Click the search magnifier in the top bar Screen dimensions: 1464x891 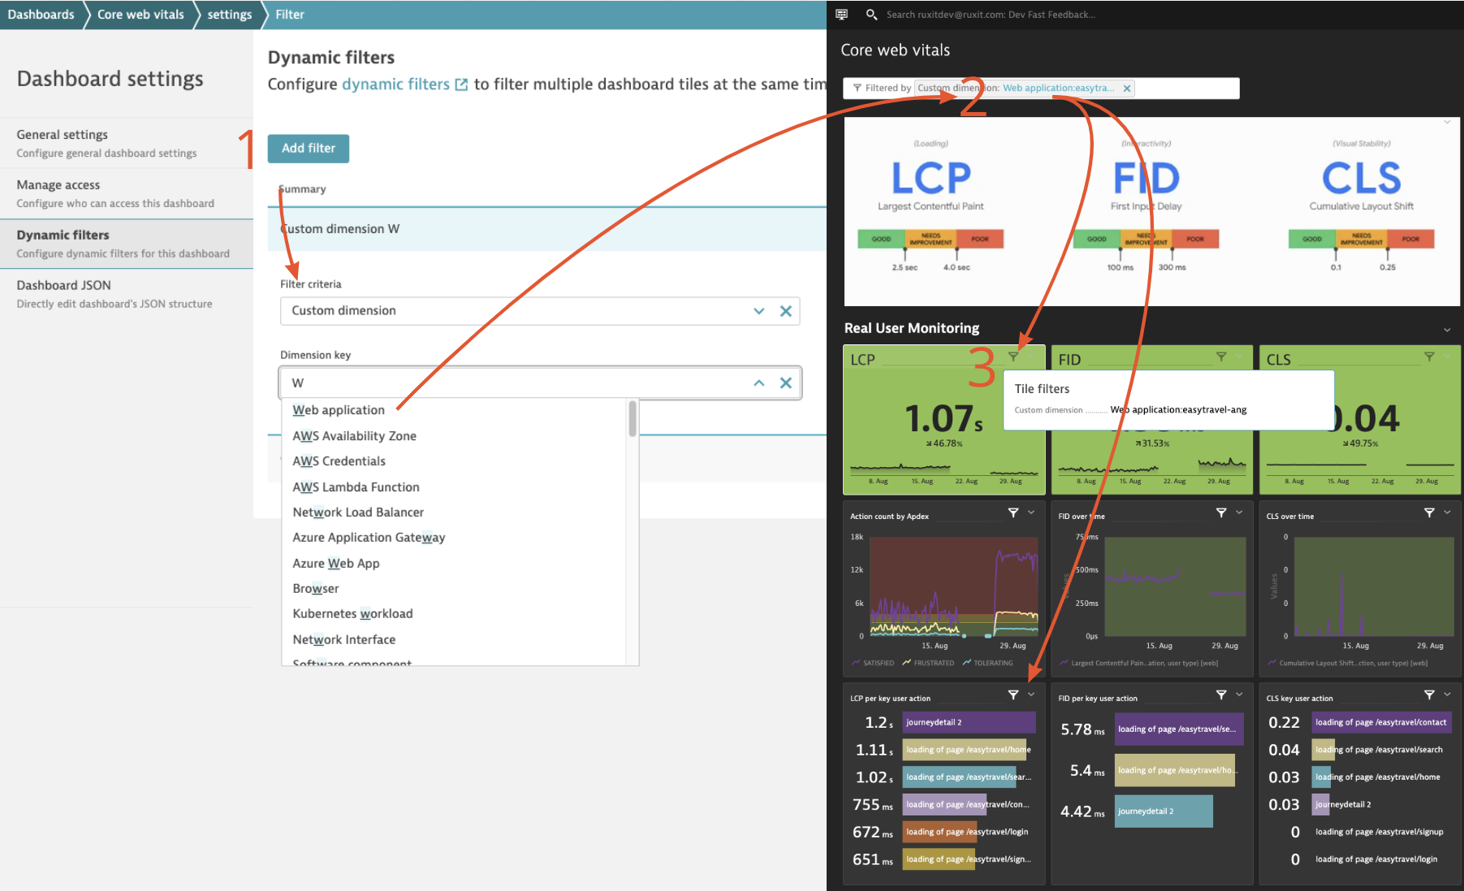click(872, 15)
